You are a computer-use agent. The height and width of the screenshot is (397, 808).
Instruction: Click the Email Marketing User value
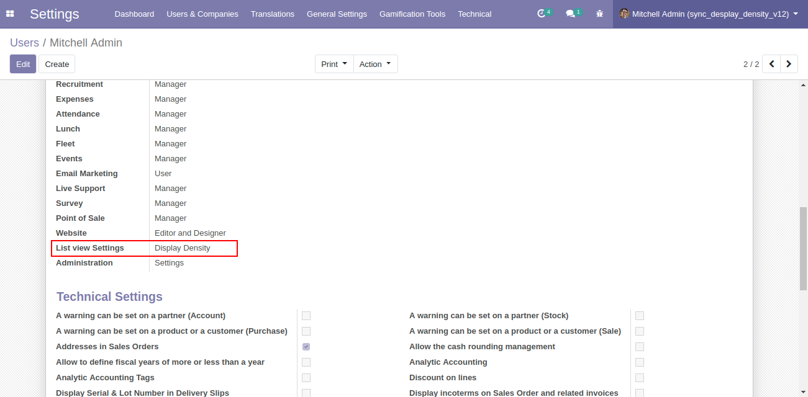[163, 174]
